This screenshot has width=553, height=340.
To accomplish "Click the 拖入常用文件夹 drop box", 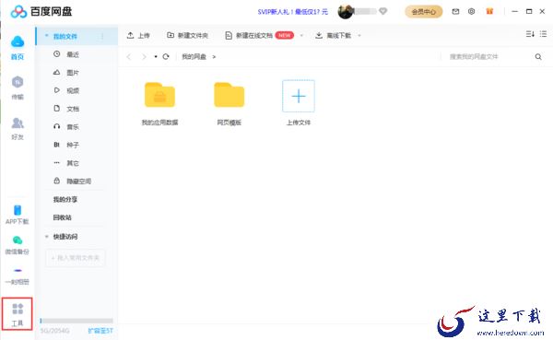I will pyautogui.click(x=76, y=258).
